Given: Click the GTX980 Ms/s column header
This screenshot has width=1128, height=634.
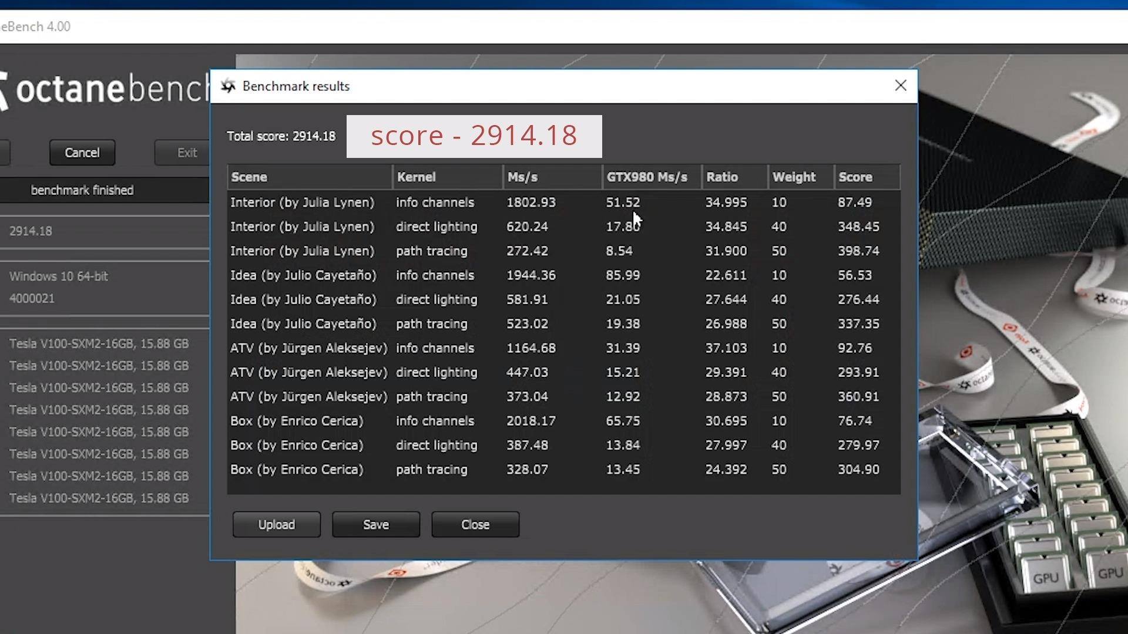Looking at the screenshot, I should point(652,177).
